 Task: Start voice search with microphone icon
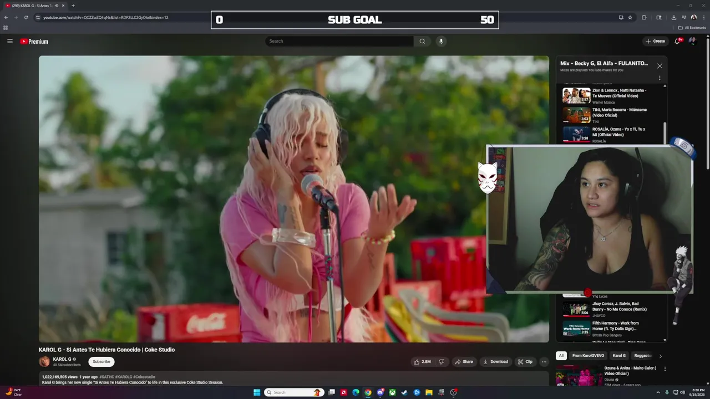coord(441,41)
